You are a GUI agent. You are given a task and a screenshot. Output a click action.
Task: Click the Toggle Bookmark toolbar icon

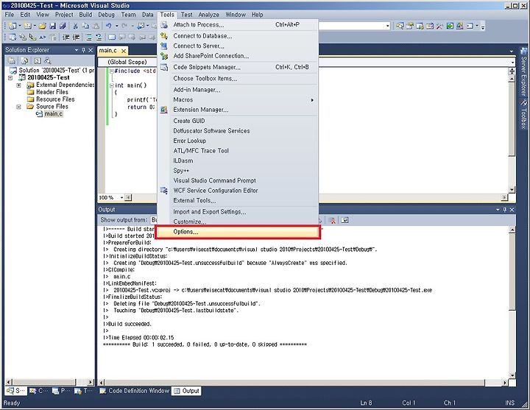[x=112, y=38]
